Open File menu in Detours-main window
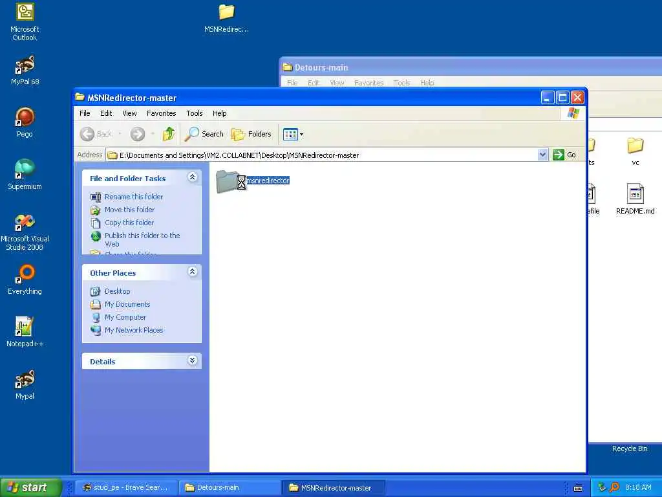The width and height of the screenshot is (662, 497). pos(292,83)
